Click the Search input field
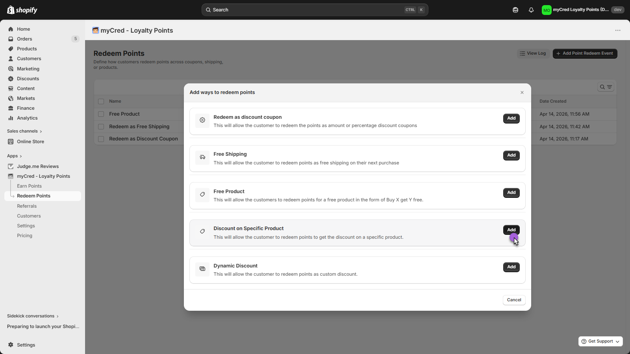The width and height of the screenshot is (630, 354). point(307,10)
